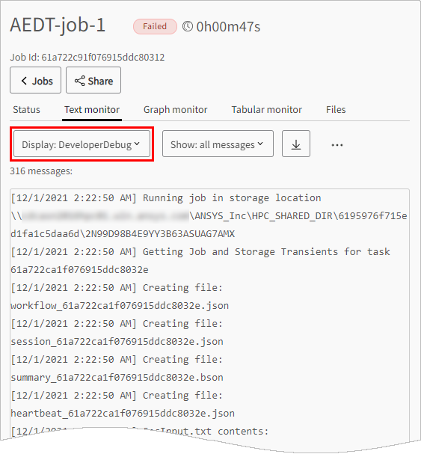
Task: Click the download log arrow icon
Action: (x=295, y=144)
